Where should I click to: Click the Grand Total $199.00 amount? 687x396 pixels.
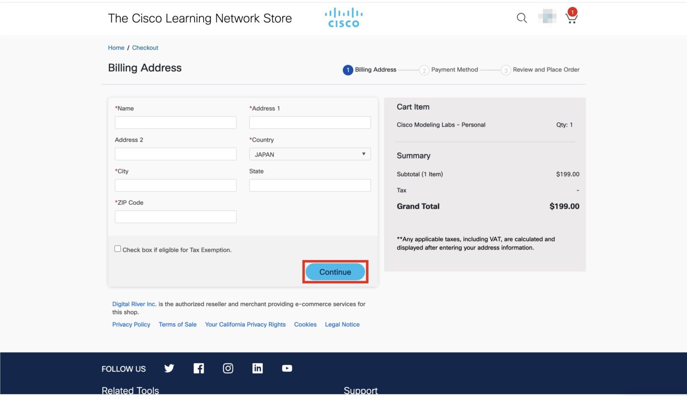(x=564, y=206)
